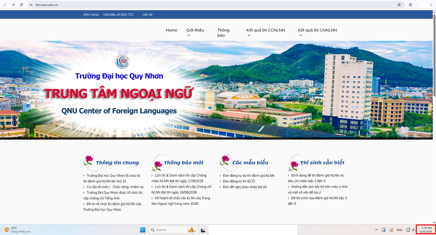Image resolution: width=436 pixels, height=235 pixels.
Task: Open Giới thiệu về QNU-CFL page
Action: [119, 14]
